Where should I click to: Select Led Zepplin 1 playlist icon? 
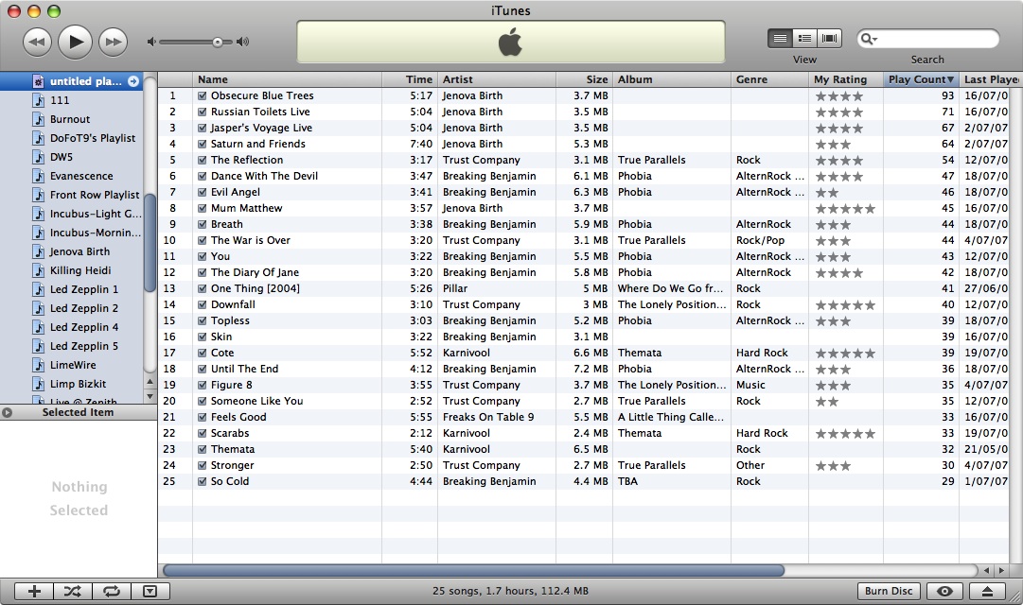tap(39, 289)
